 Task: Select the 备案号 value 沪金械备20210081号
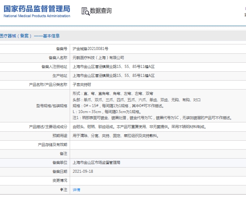click(x=90, y=49)
